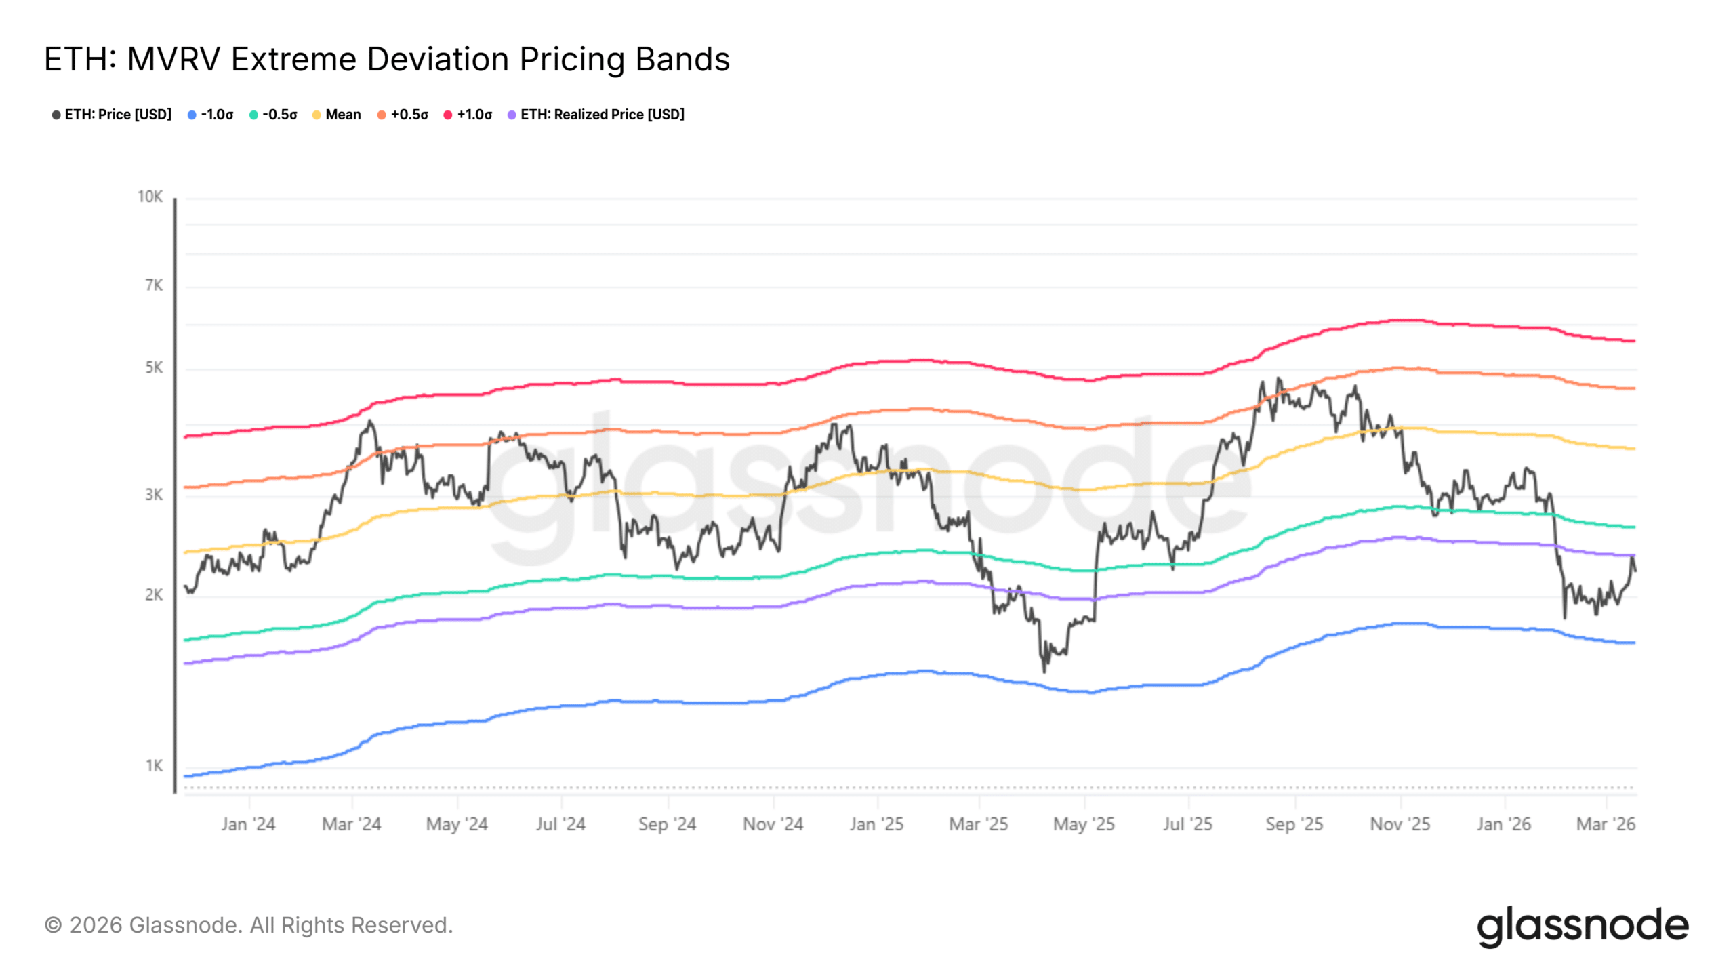Screen dimensions: 1735x976
Task: Click the MVRV Extreme Deviation Pricing Bands title
Action: [x=387, y=59]
